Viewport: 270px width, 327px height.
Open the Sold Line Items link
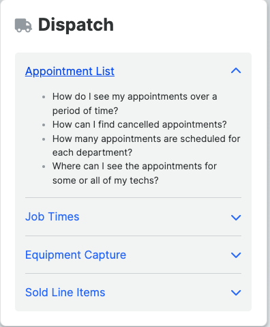[65, 292]
